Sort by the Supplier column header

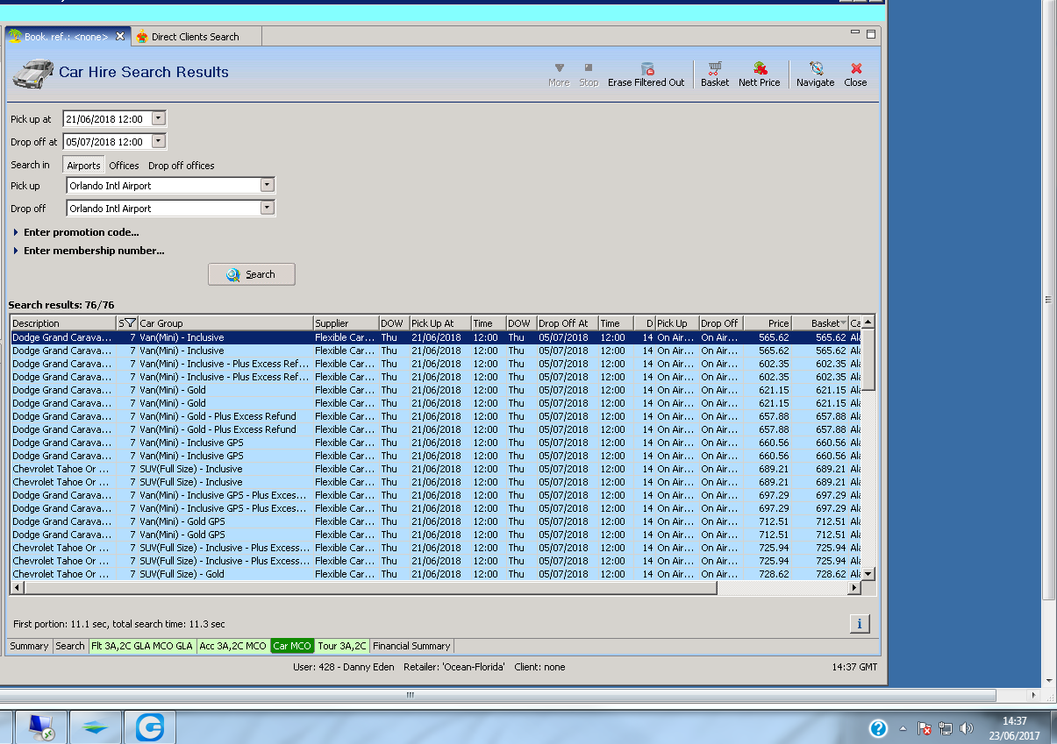coord(346,323)
